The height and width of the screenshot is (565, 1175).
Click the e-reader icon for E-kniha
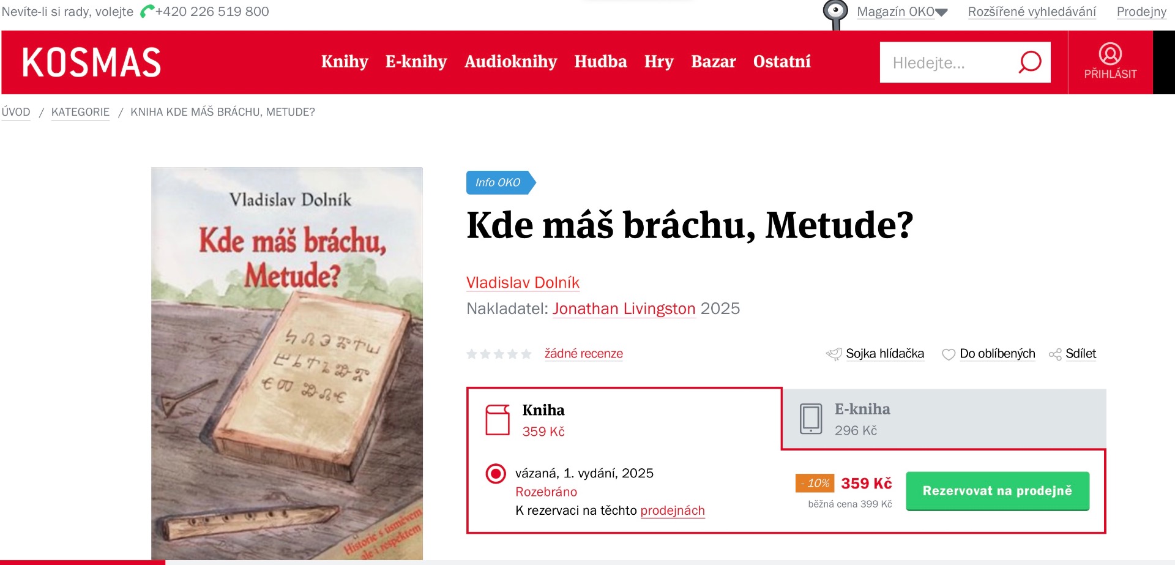coord(811,419)
